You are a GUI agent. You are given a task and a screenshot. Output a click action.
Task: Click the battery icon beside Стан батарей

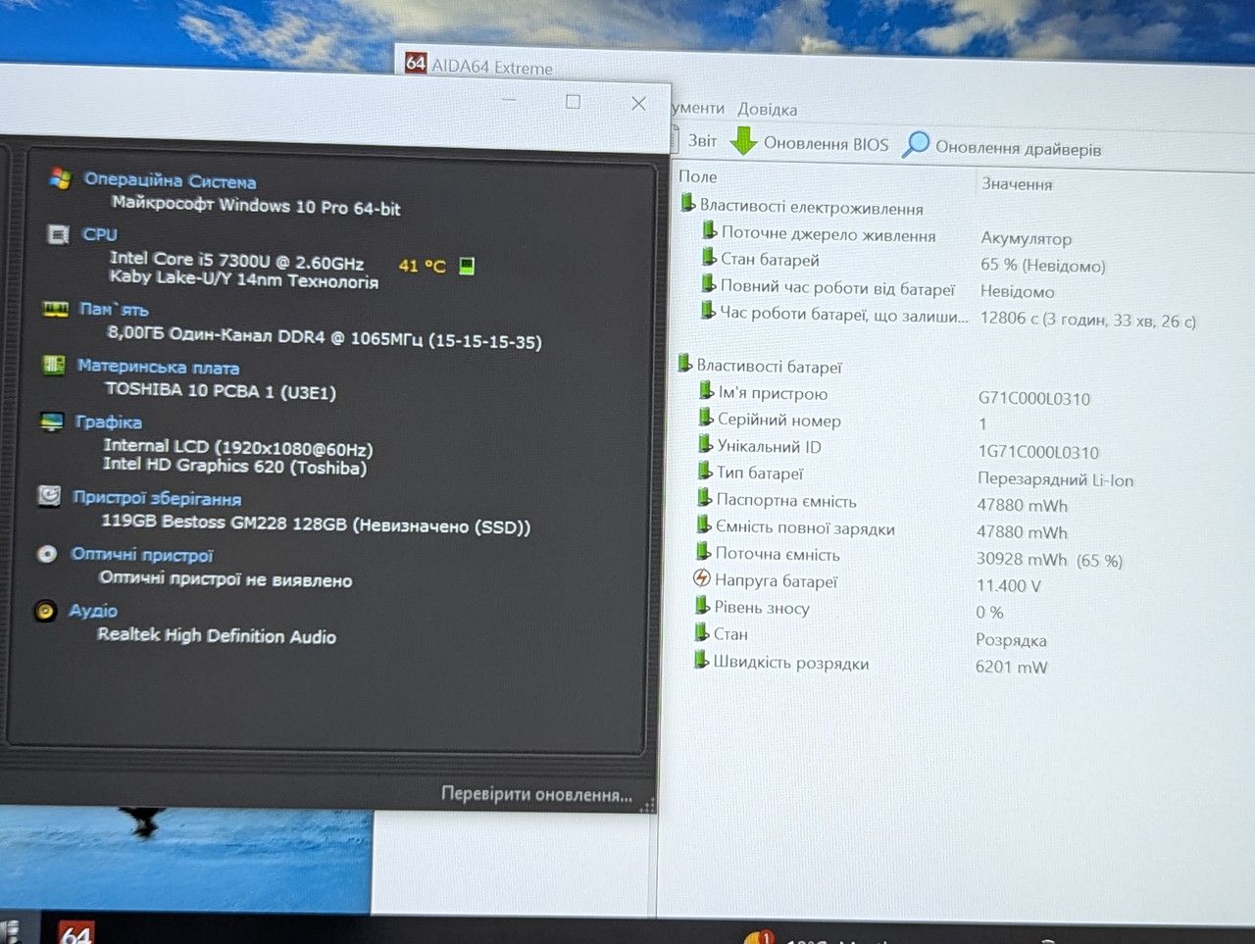point(709,257)
